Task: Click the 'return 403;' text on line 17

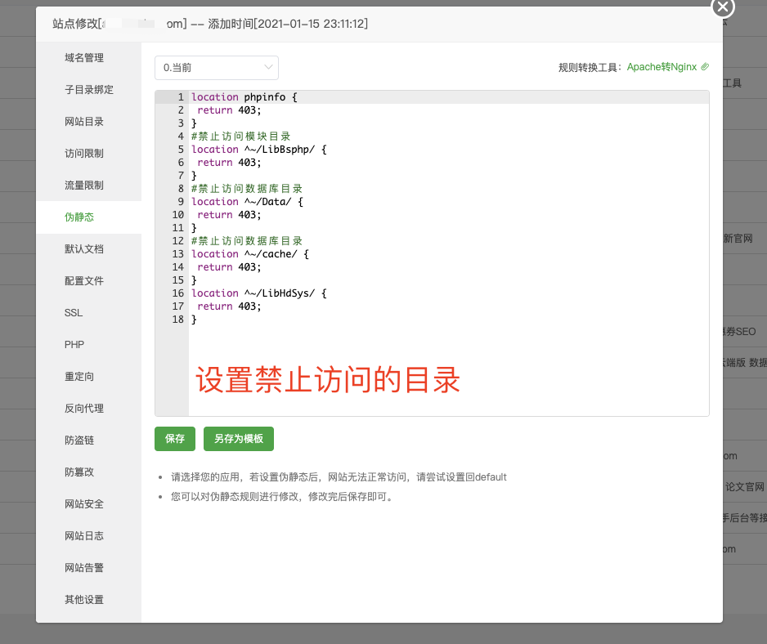Action: point(229,306)
